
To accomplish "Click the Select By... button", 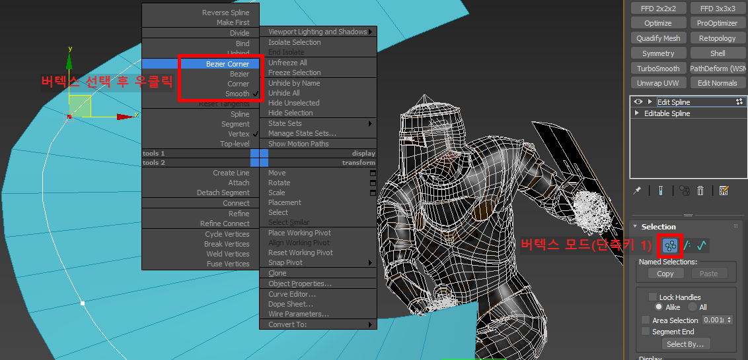I will pos(685,344).
